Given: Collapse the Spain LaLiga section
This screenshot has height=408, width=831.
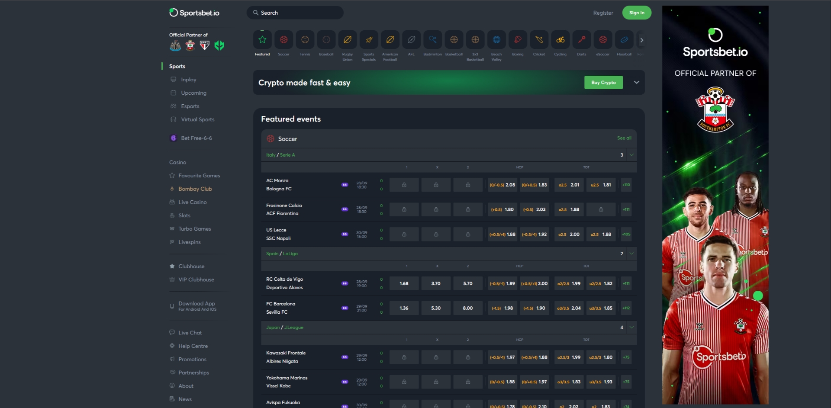Looking at the screenshot, I should tap(631, 254).
